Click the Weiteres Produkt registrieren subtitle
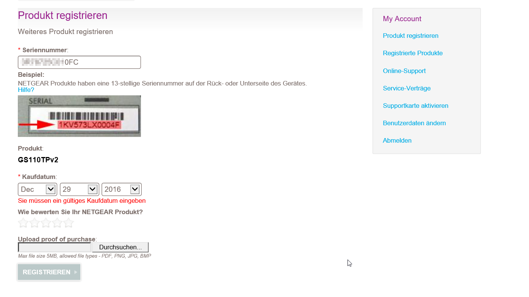The height and width of the screenshot is (297, 529). [65, 31]
